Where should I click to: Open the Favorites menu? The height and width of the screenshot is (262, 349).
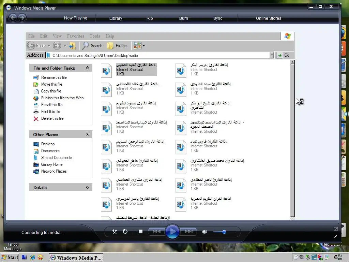click(75, 36)
